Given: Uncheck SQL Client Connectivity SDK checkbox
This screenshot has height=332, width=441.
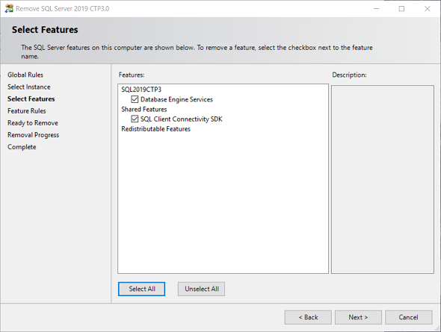Looking at the screenshot, I should coord(135,119).
